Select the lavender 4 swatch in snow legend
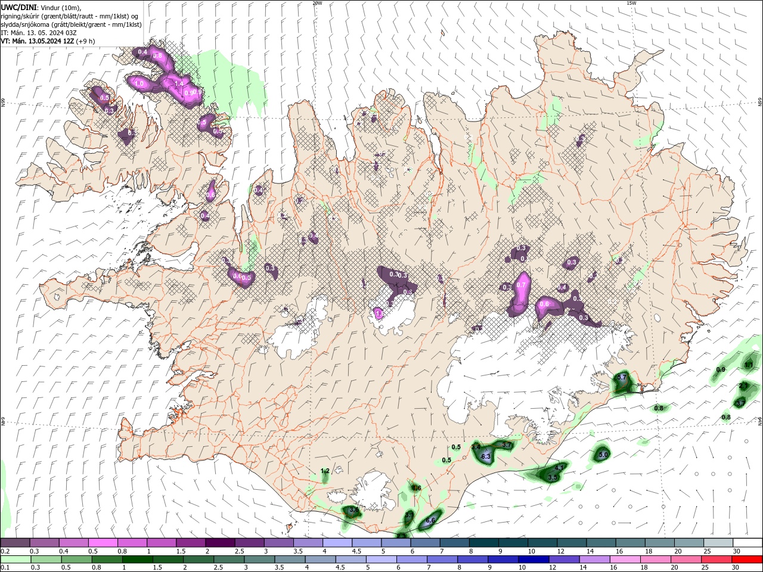 click(337, 543)
